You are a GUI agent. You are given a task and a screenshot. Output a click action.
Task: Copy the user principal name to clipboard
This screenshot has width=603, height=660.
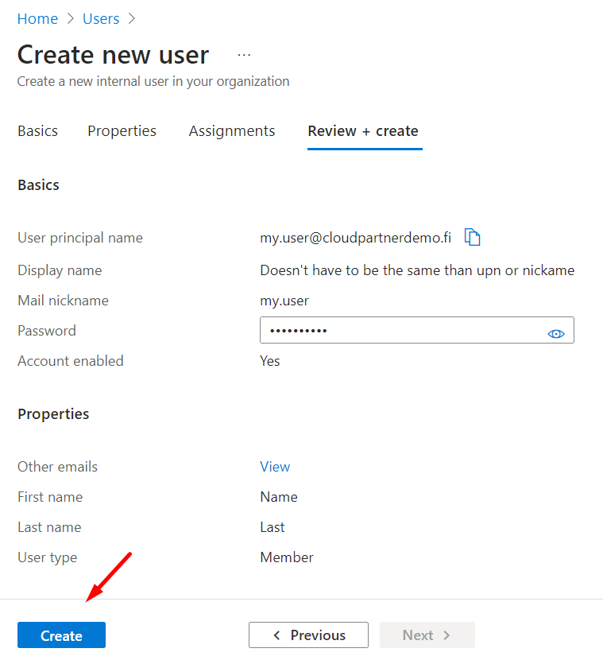click(473, 237)
